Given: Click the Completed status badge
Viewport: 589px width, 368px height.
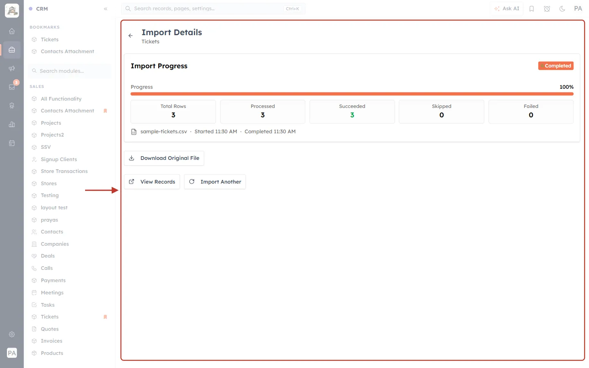Looking at the screenshot, I should pyautogui.click(x=556, y=66).
